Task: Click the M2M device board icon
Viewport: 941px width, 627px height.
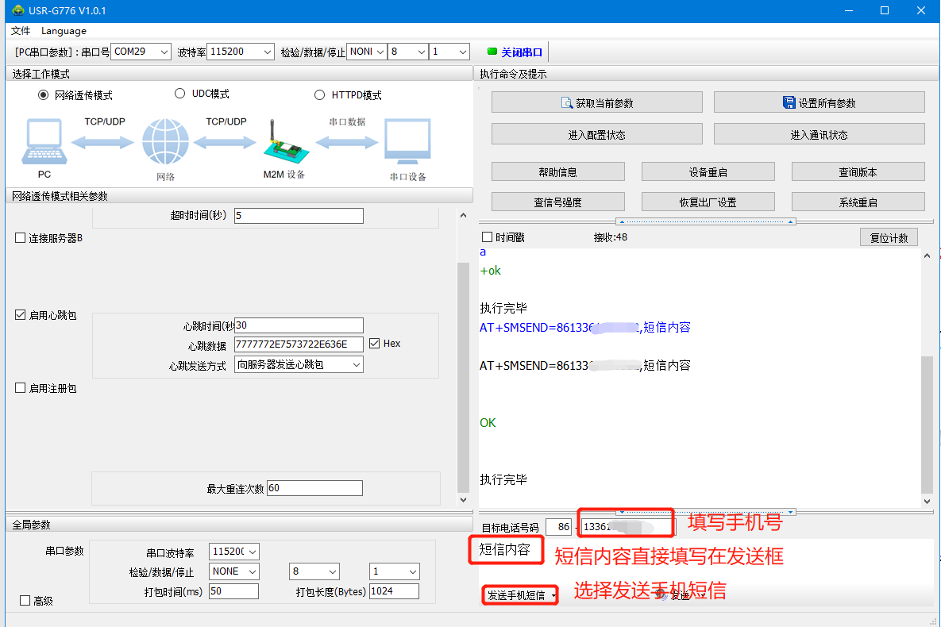Action: [x=283, y=144]
